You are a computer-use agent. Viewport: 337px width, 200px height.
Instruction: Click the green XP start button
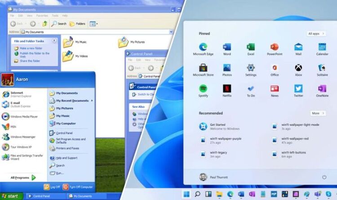coord(11,196)
